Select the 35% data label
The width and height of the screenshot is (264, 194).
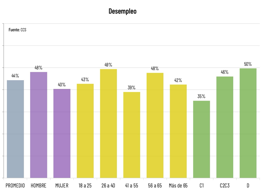coord(201,96)
